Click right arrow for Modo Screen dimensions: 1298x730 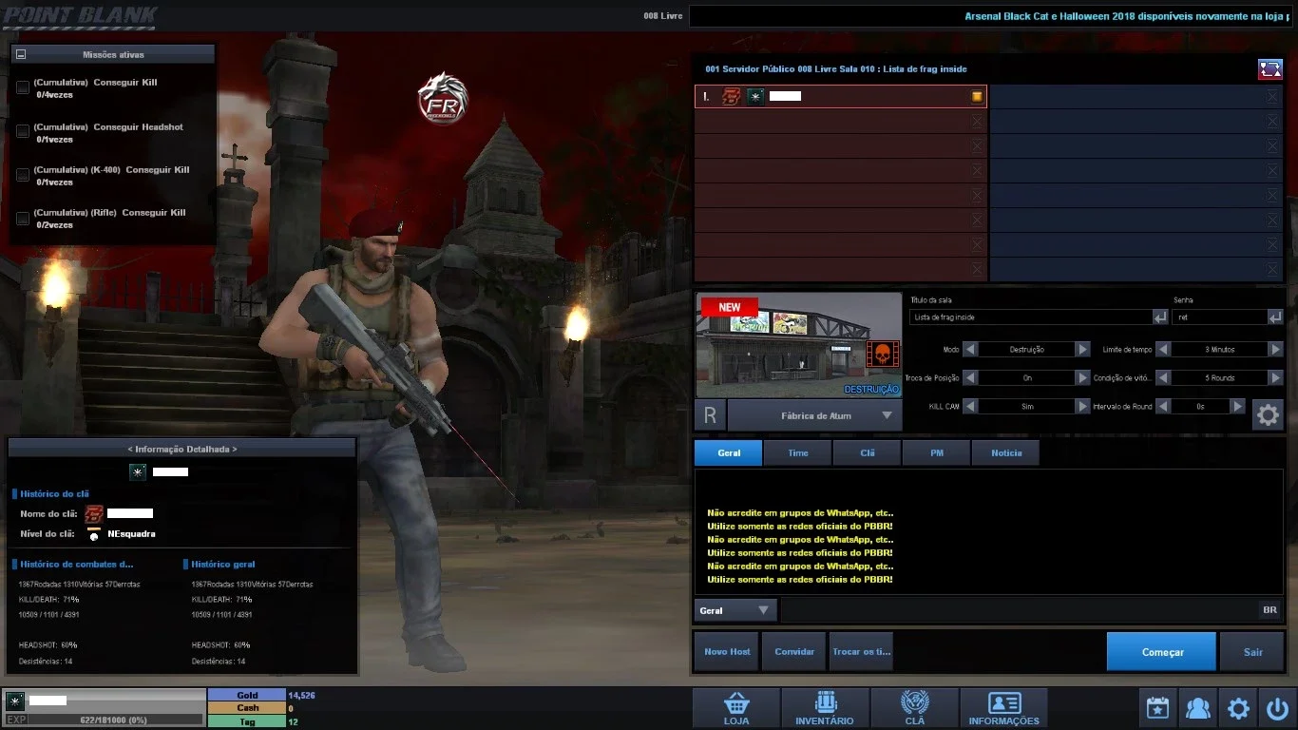click(1082, 350)
